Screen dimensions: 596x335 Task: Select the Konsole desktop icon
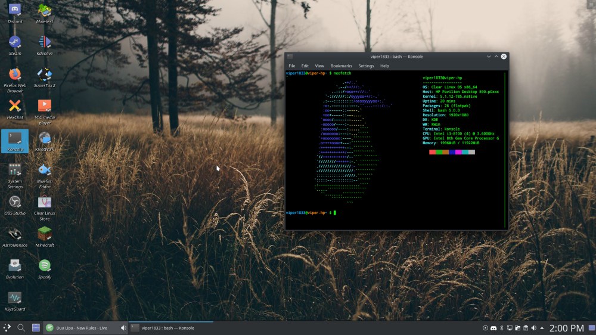[x=15, y=141]
